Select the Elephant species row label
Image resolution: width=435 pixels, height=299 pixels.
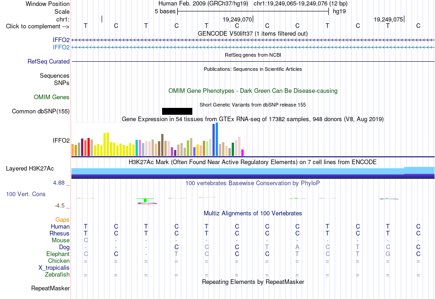58,254
